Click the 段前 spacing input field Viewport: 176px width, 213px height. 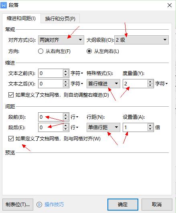[51, 117]
